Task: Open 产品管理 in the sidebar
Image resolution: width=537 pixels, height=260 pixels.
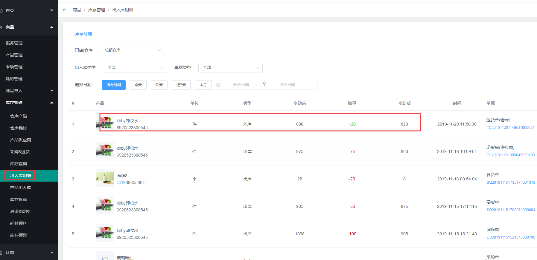Action: (14, 55)
